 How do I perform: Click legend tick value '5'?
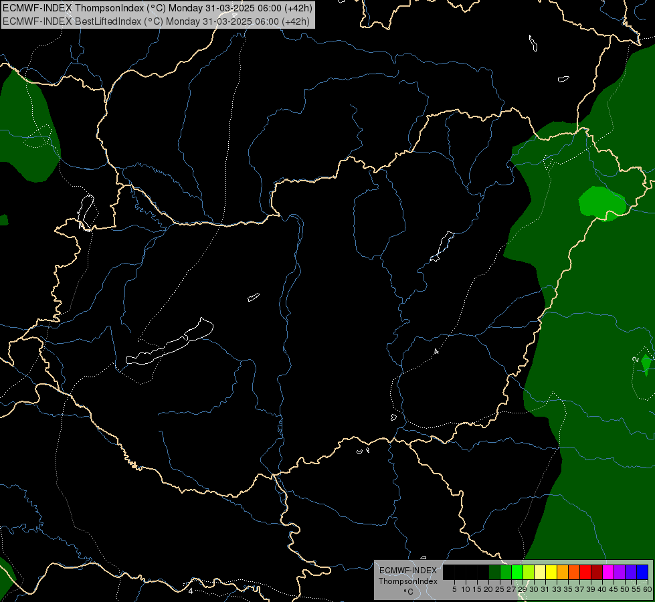point(454,589)
